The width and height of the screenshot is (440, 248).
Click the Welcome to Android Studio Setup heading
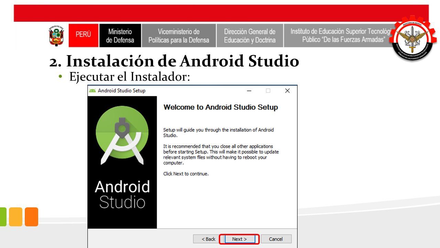point(221,107)
